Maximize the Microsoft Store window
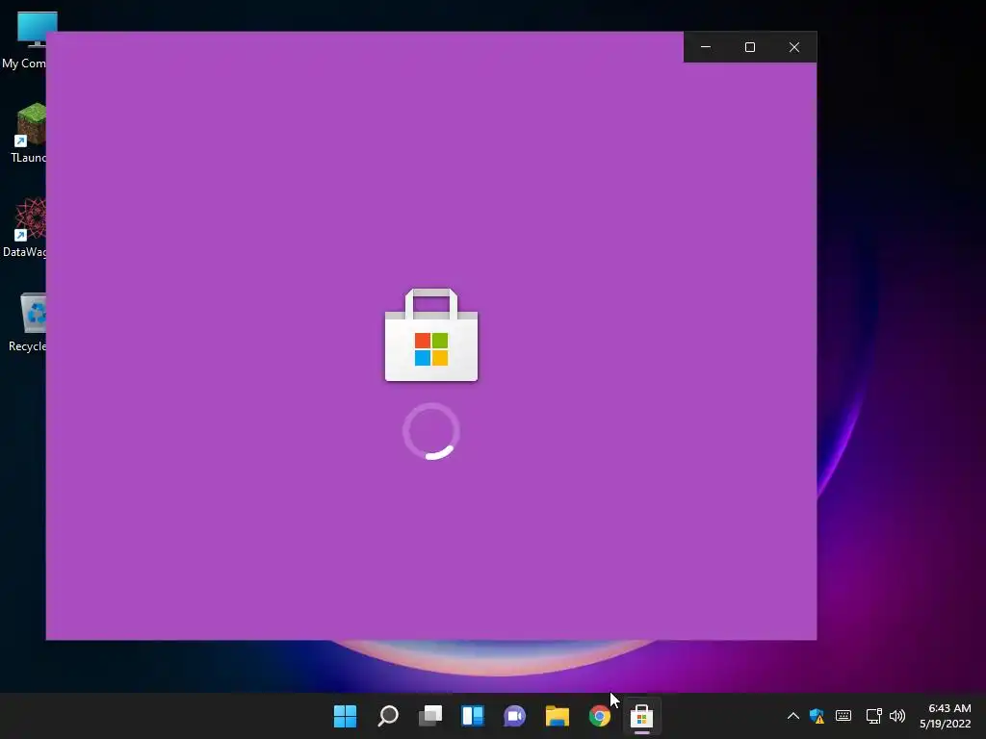This screenshot has height=739, width=986. tap(749, 47)
